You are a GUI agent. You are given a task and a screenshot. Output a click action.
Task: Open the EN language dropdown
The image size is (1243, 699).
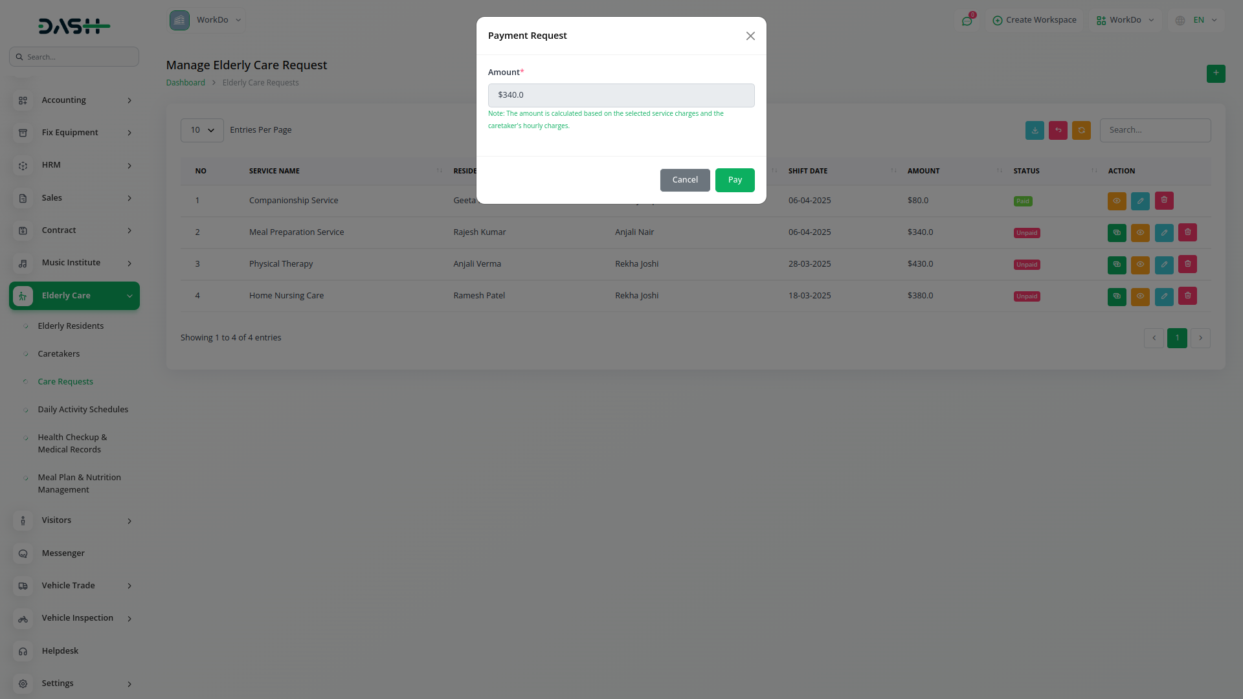pyautogui.click(x=1197, y=20)
